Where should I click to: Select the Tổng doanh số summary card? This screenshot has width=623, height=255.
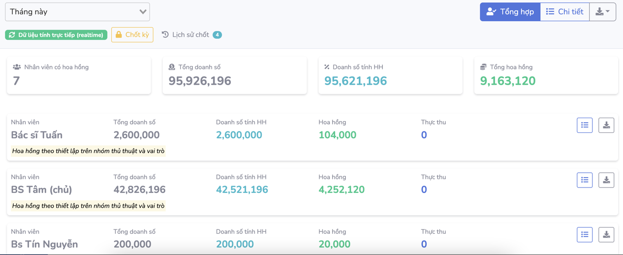point(234,75)
